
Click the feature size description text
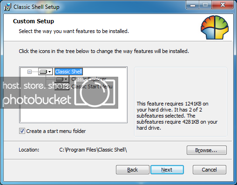coord(177,116)
